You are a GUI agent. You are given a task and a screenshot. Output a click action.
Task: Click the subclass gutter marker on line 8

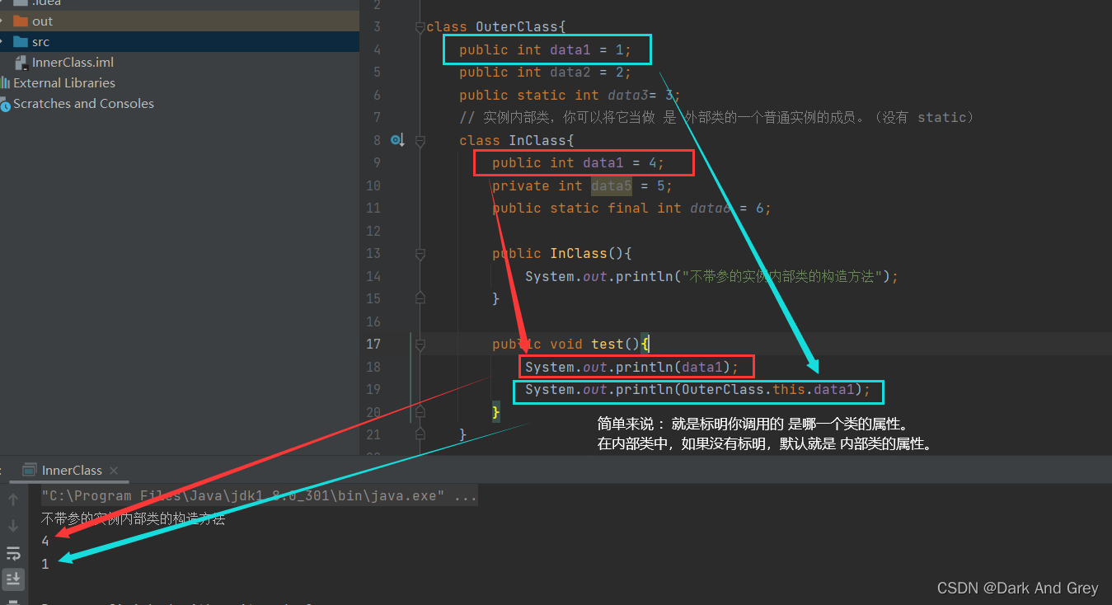click(x=397, y=141)
